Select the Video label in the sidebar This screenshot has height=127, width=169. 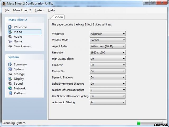click(18, 32)
